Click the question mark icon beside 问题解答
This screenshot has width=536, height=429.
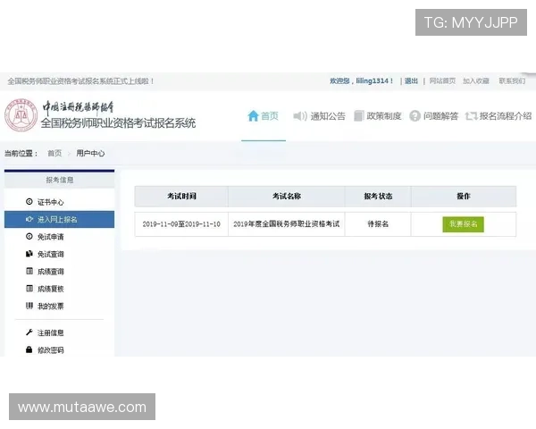[415, 116]
